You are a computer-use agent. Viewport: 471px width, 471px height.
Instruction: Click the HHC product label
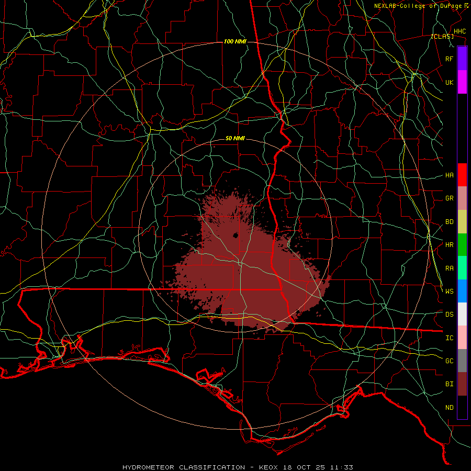click(459, 31)
